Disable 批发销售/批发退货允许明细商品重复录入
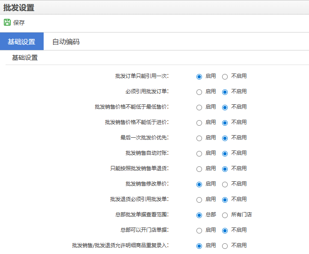 [225, 246]
